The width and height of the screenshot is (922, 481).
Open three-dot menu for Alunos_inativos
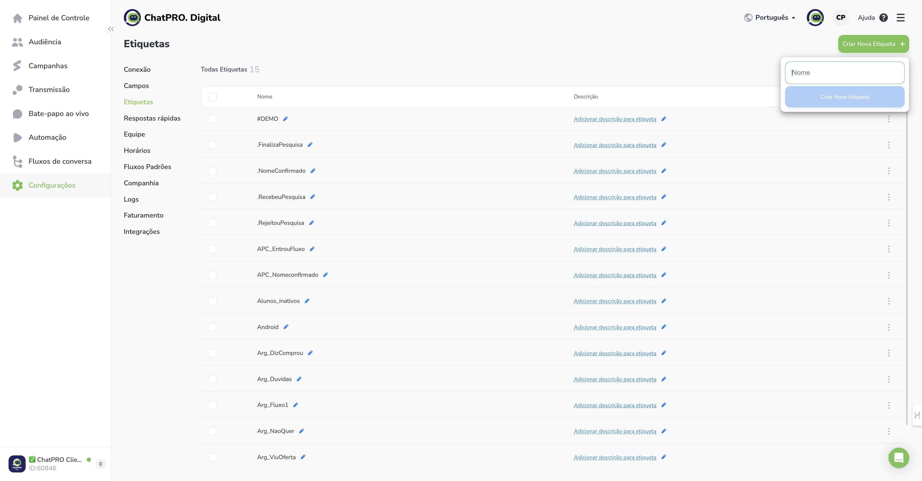pos(889,301)
